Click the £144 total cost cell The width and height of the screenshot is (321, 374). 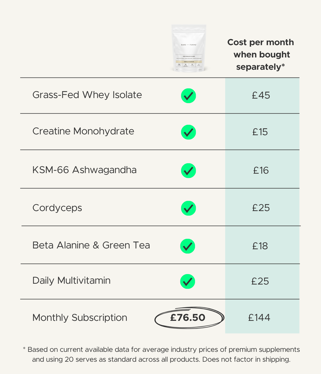[262, 316]
